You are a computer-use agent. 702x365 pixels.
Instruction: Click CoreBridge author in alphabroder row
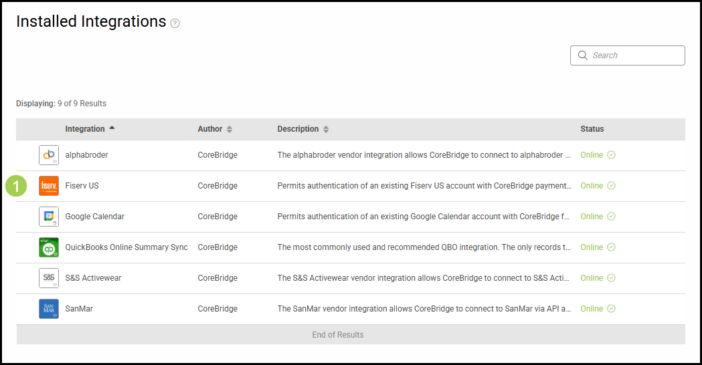tap(217, 155)
